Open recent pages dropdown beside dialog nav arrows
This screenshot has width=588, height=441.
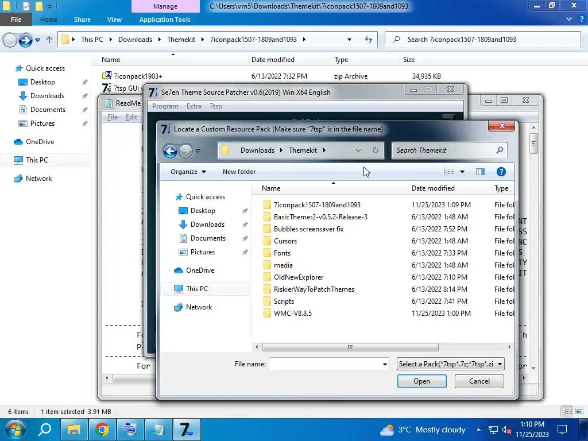198,151
